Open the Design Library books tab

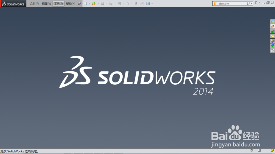pos(273,31)
